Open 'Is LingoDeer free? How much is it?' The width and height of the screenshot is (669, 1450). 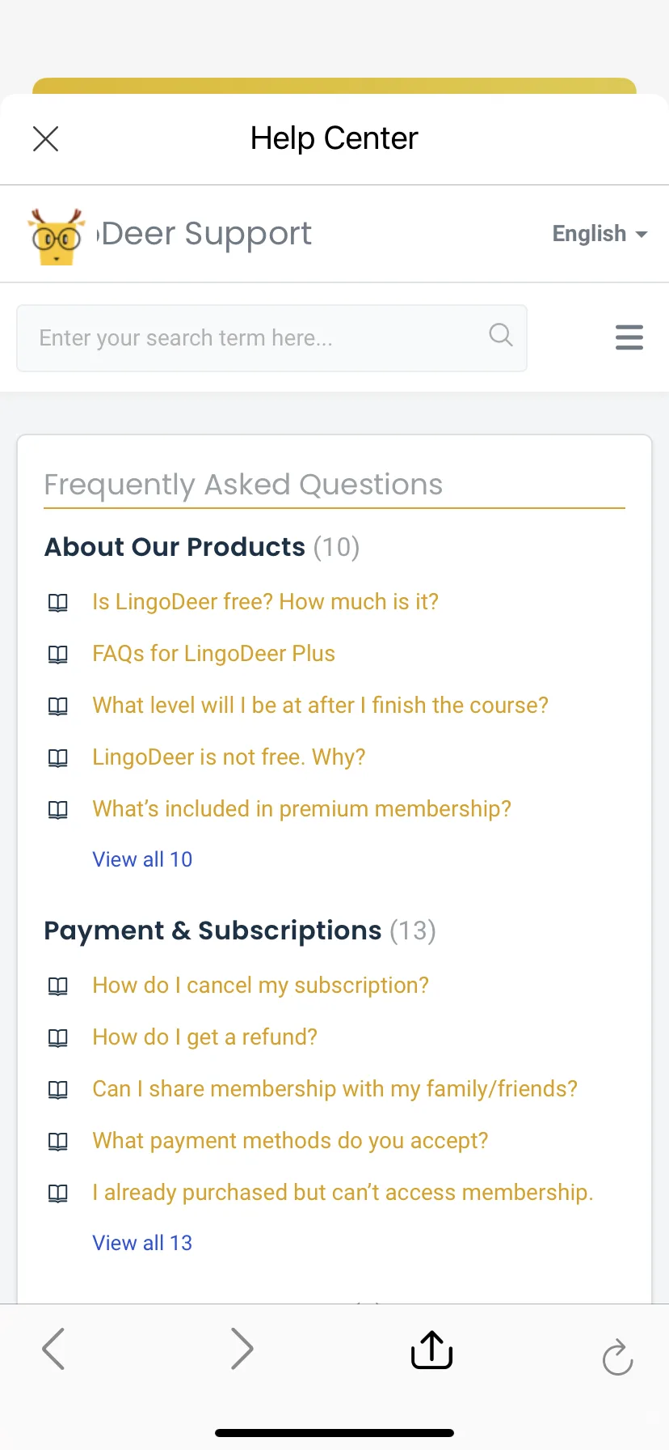click(x=265, y=602)
